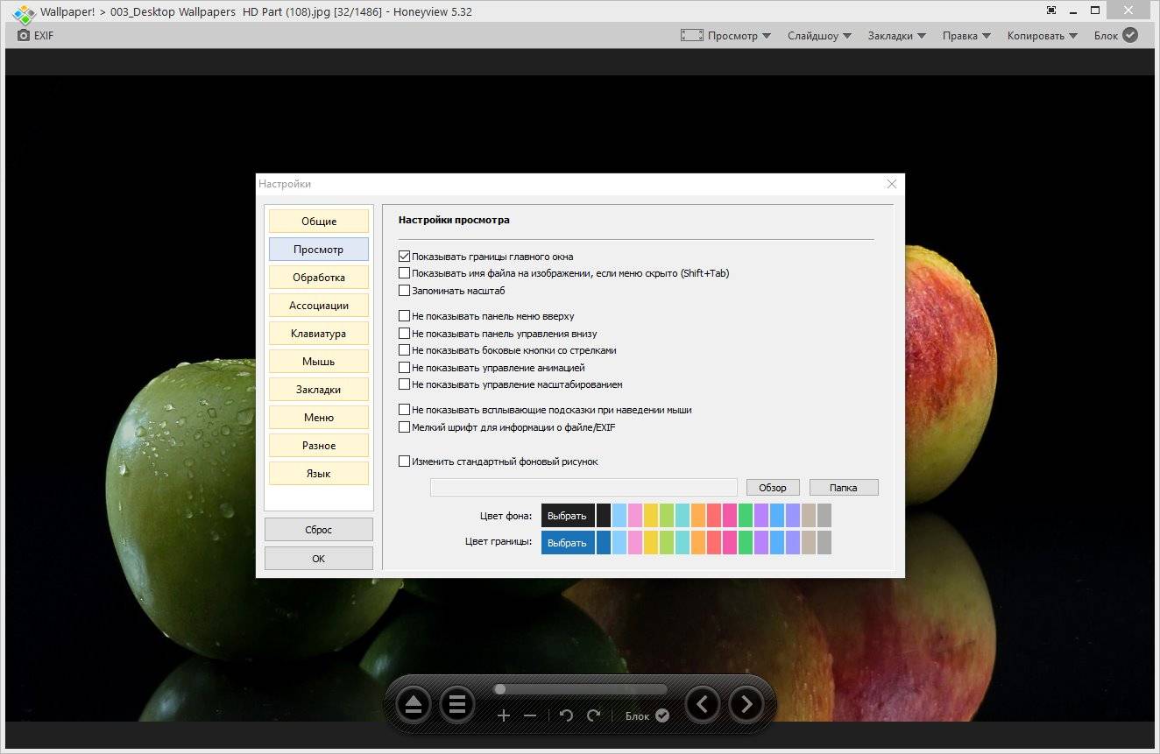1160x754 pixels.
Task: Click the image position slider handle
Action: pyautogui.click(x=500, y=689)
